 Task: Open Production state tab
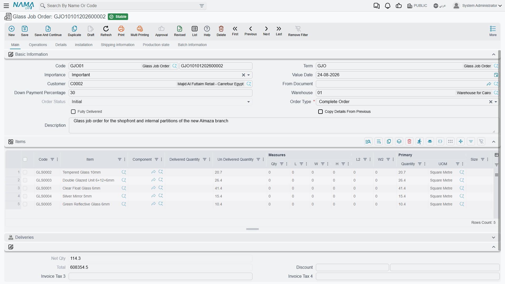[156, 45]
